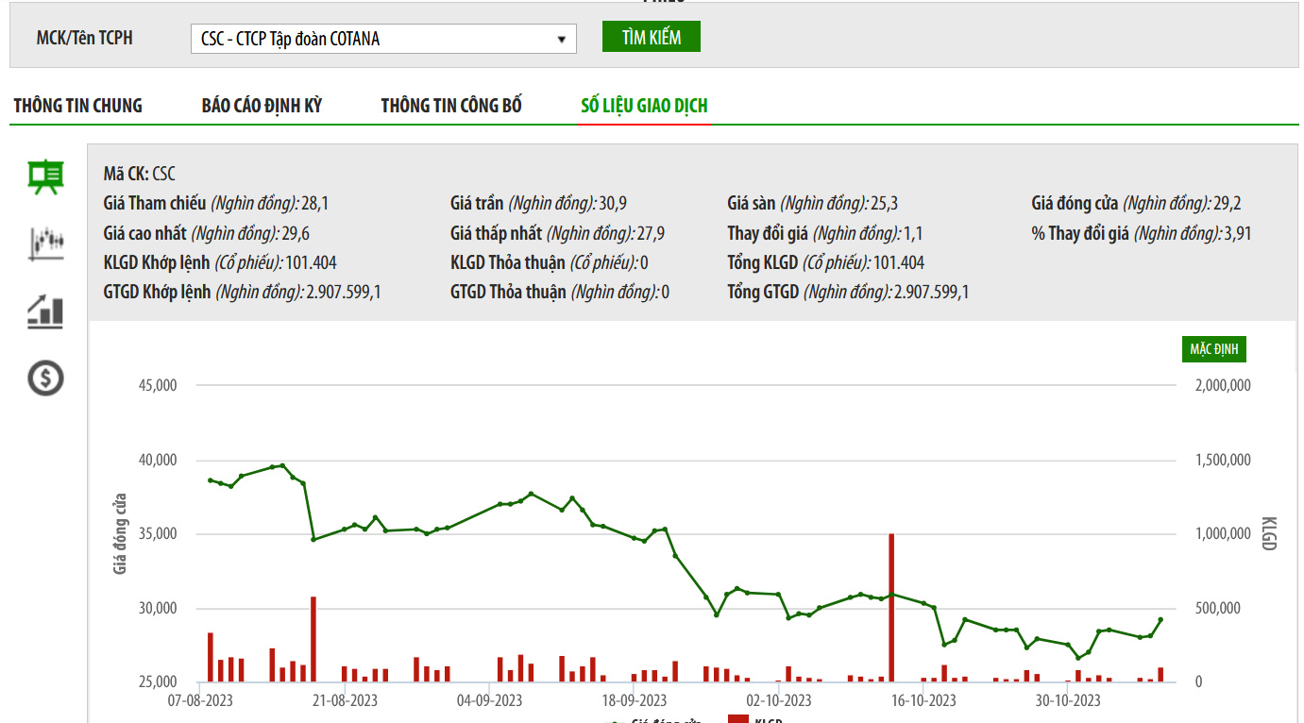Open the green presentation board sidebar icon
Image resolution: width=1304 pixels, height=723 pixels.
45,177
